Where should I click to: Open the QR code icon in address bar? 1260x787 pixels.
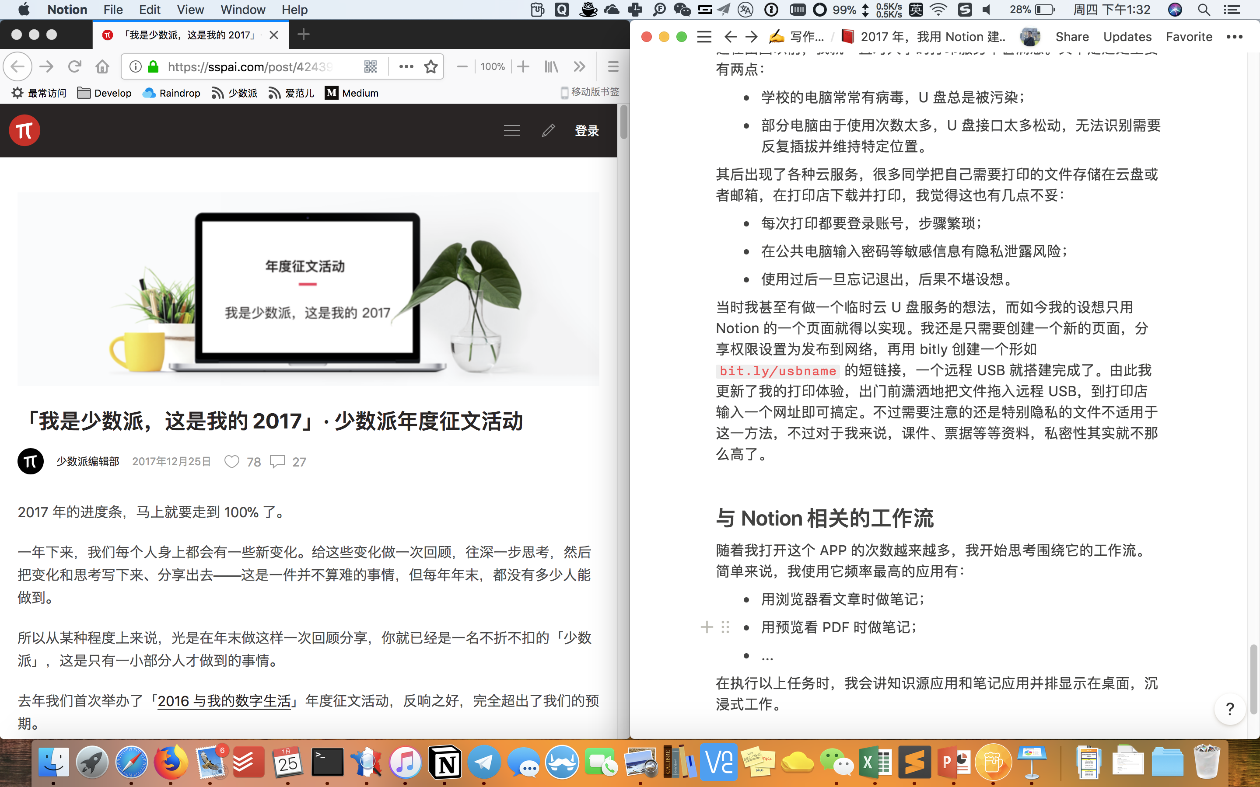(x=370, y=66)
